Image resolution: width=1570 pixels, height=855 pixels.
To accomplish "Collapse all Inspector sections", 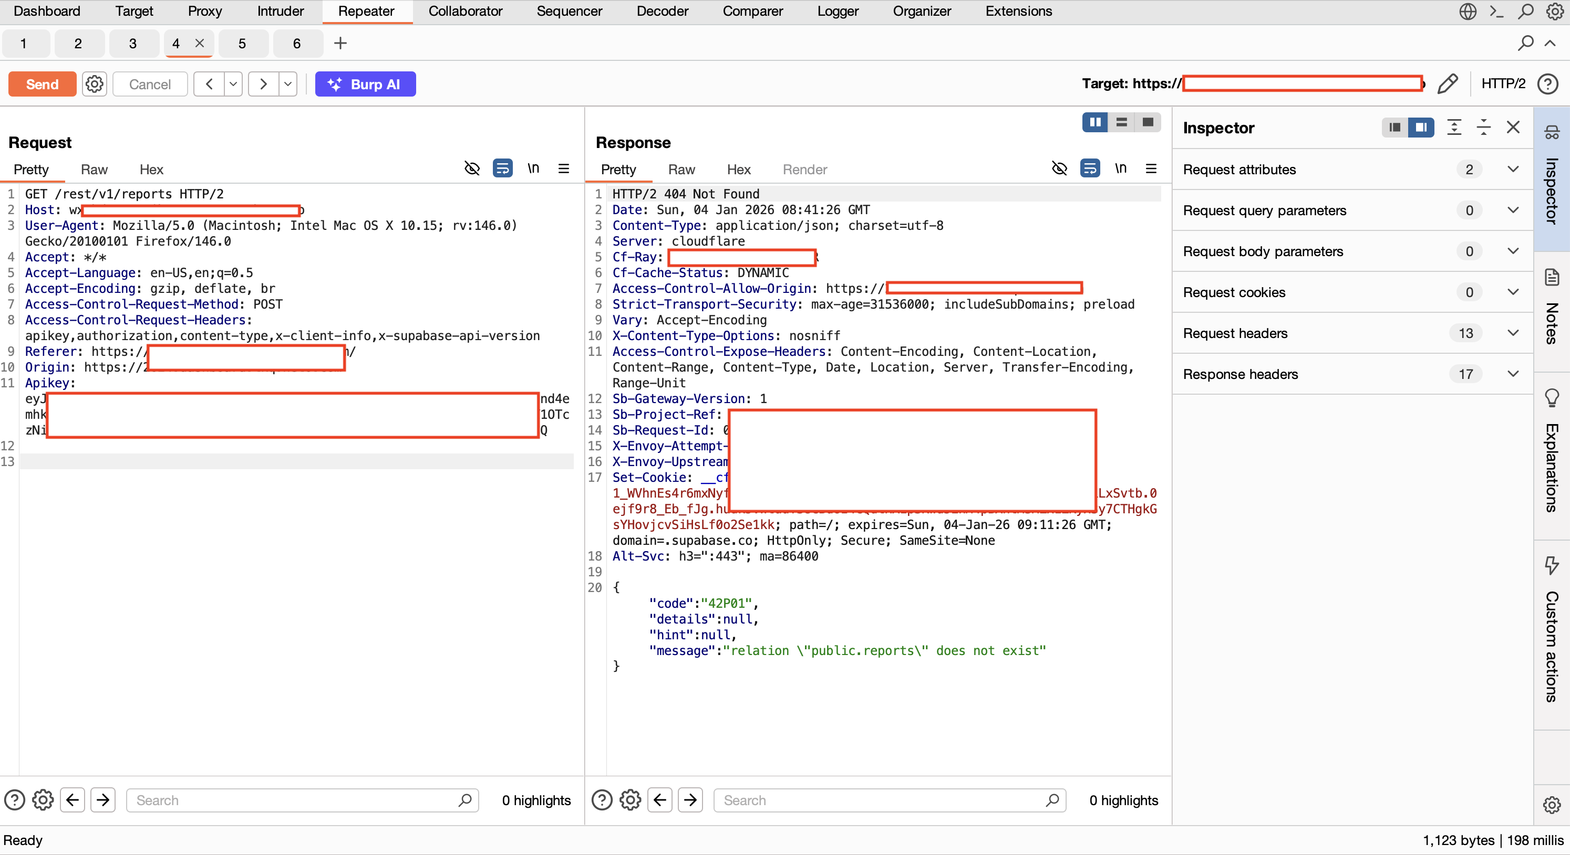I will point(1483,127).
